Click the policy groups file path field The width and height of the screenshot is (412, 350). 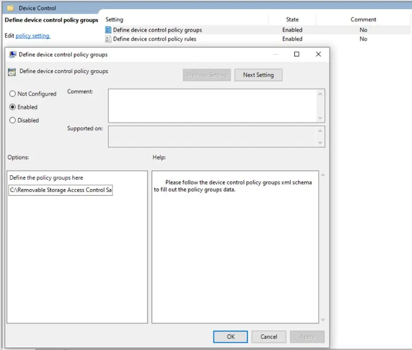[x=60, y=190]
